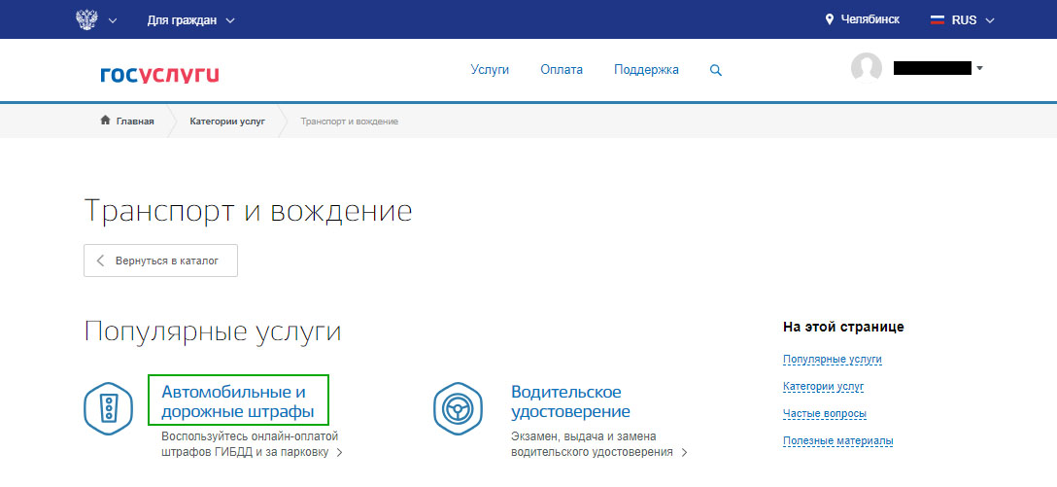Click the Вернуться в каталог button
This screenshot has height=487, width=1057.
click(x=160, y=261)
